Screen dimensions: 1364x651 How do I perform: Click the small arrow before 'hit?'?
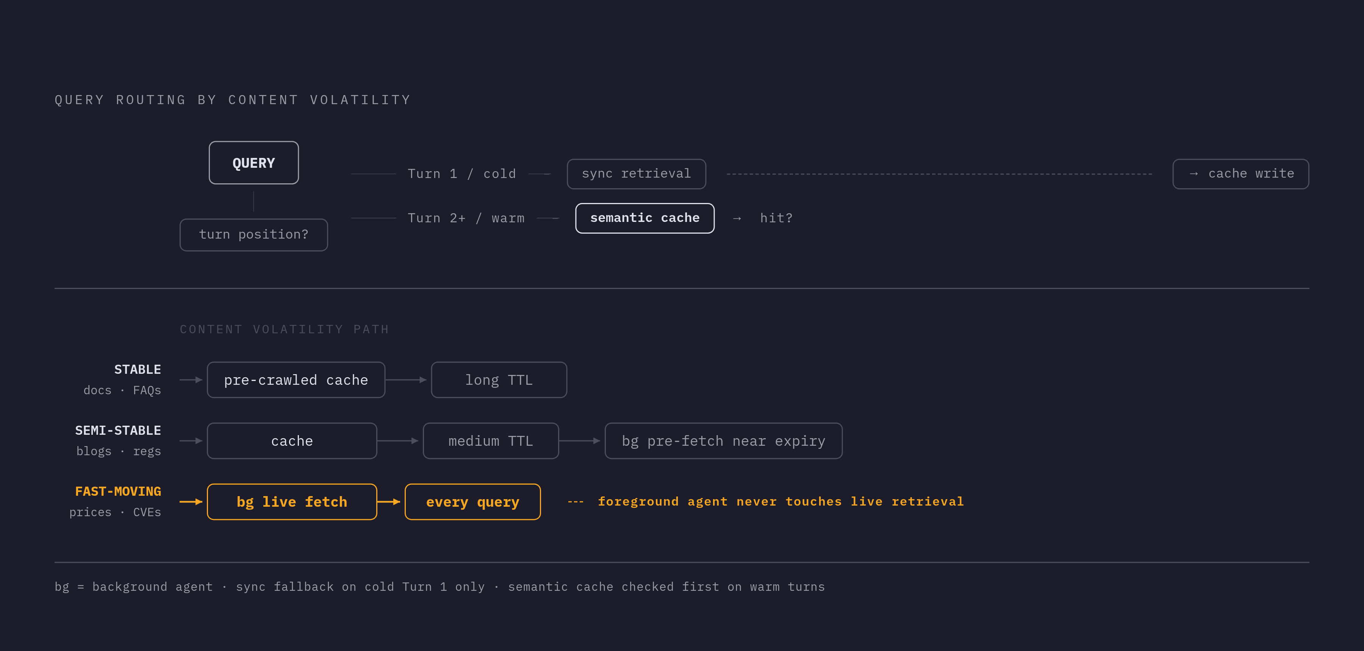[x=737, y=218]
